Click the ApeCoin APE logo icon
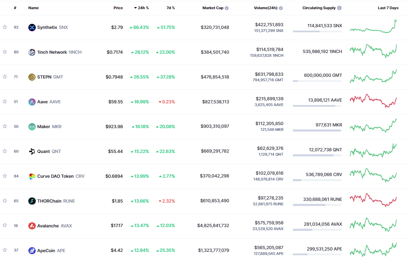409x260 pixels. click(x=32, y=250)
